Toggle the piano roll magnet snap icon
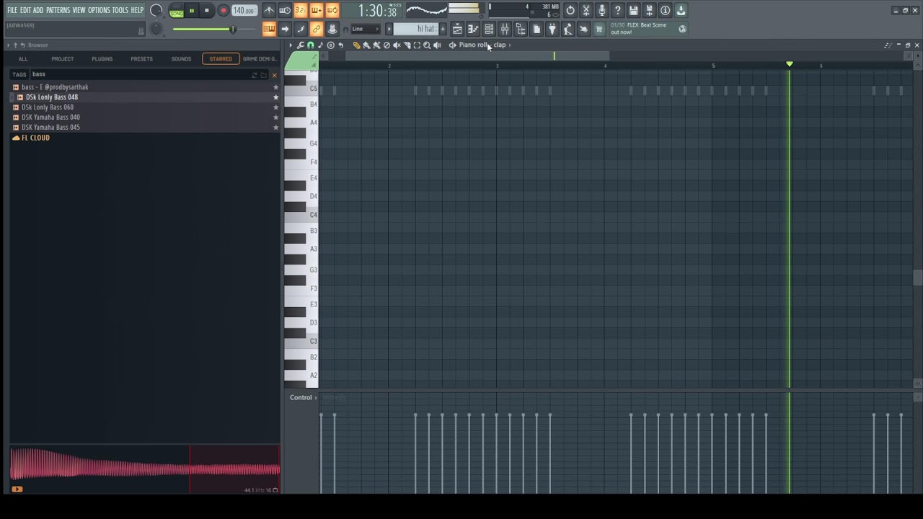The image size is (923, 519). [x=311, y=45]
